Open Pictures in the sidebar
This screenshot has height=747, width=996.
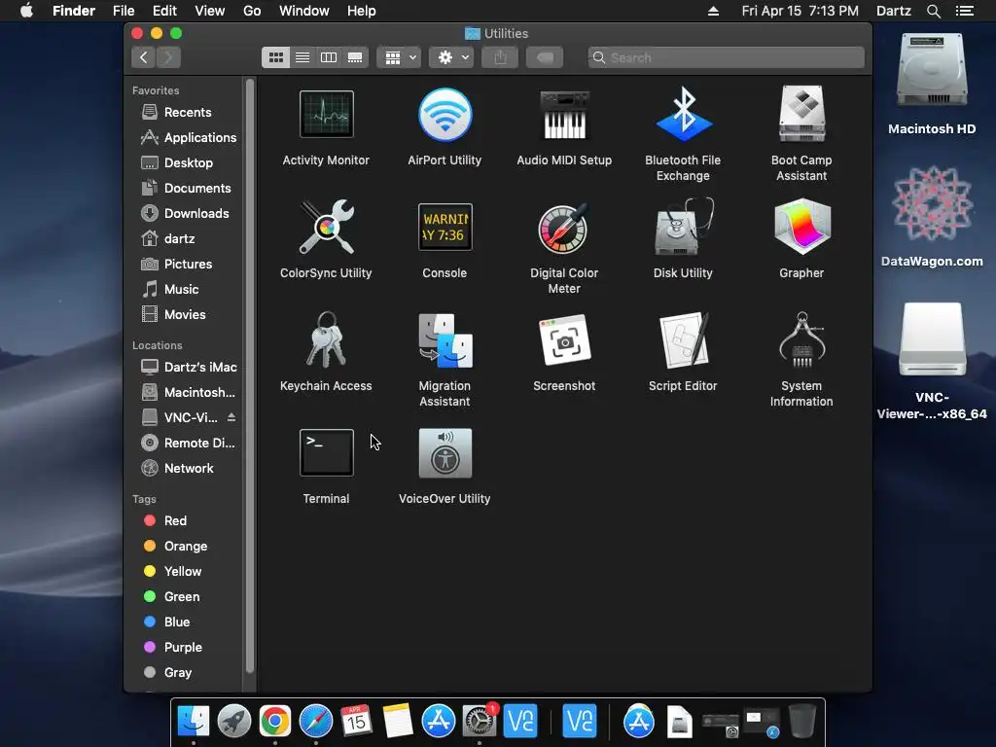(x=189, y=265)
